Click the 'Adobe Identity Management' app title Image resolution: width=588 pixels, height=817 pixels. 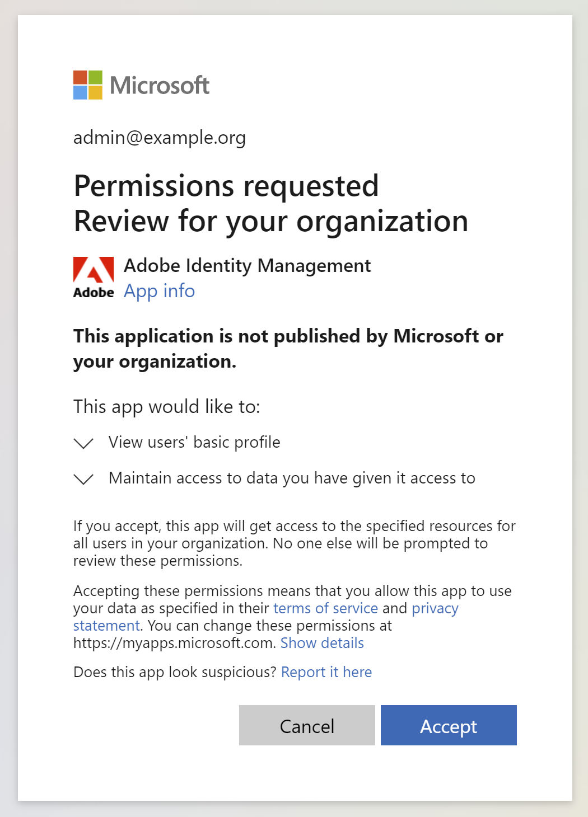click(x=247, y=265)
